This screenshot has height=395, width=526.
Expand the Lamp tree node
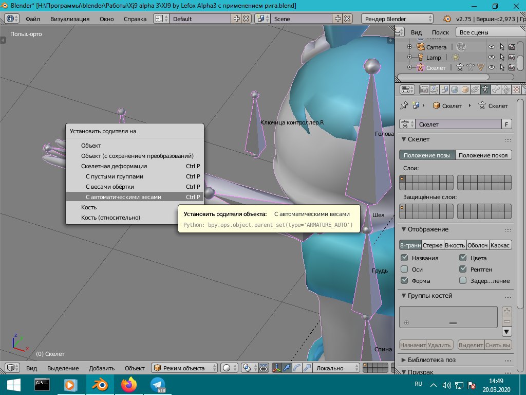pyautogui.click(x=409, y=58)
